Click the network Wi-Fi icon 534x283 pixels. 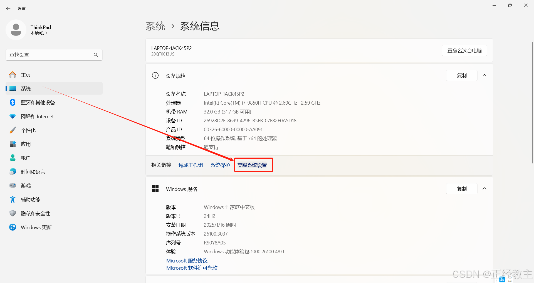pyautogui.click(x=13, y=116)
